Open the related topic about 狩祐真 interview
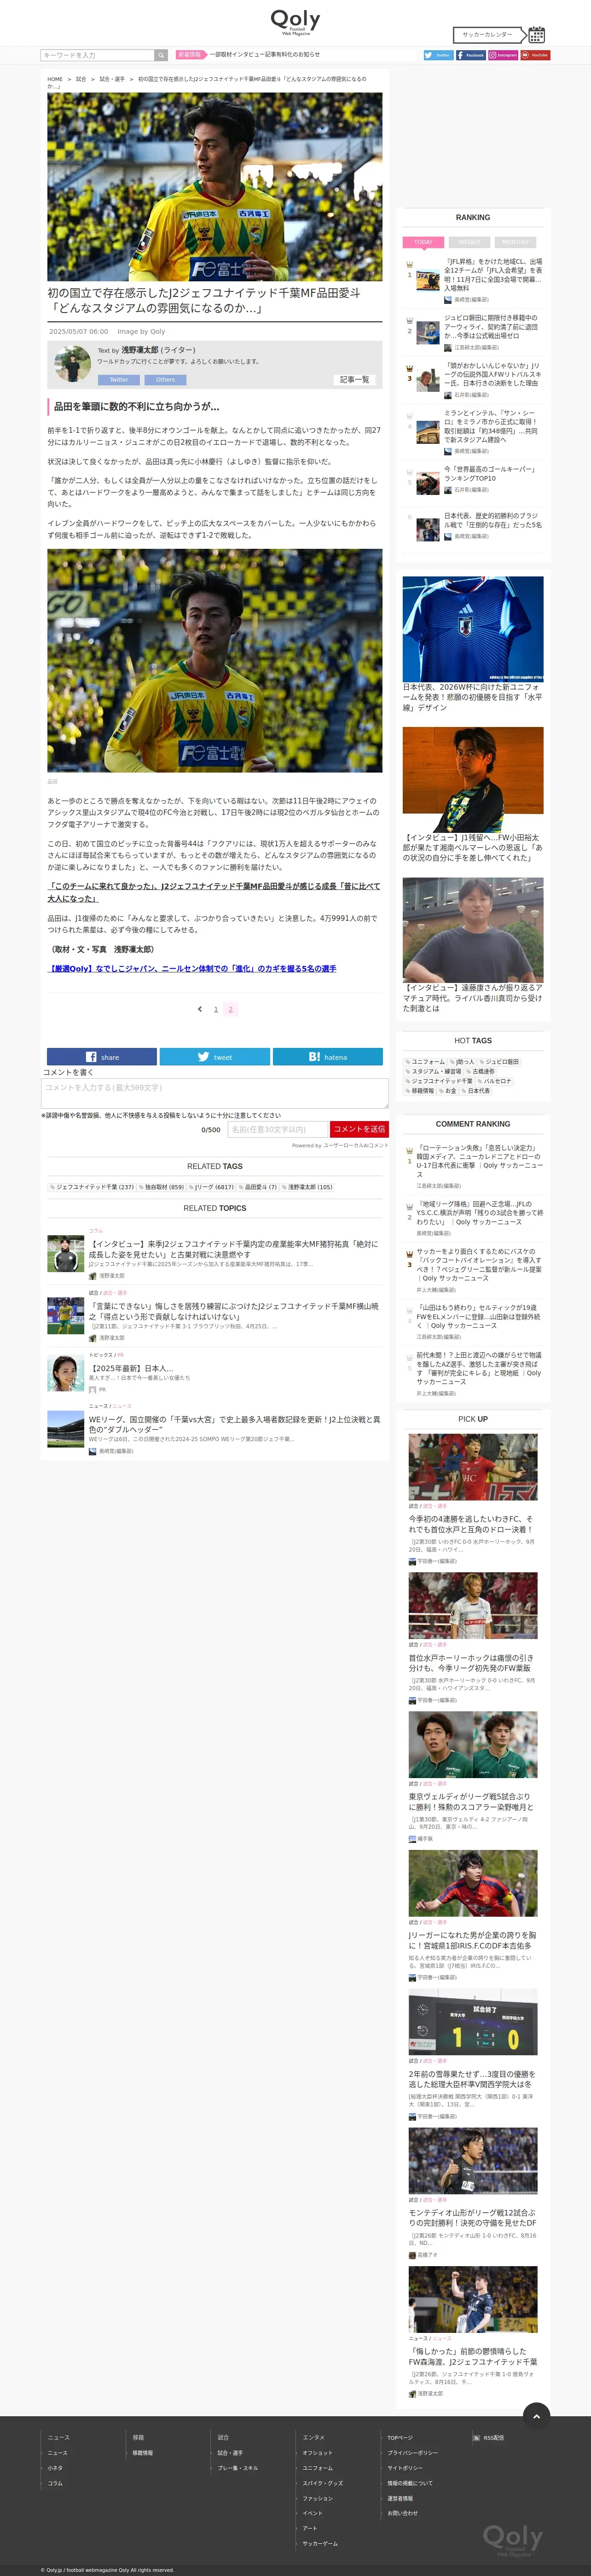Viewport: 591px width, 2576px height. tap(234, 1249)
